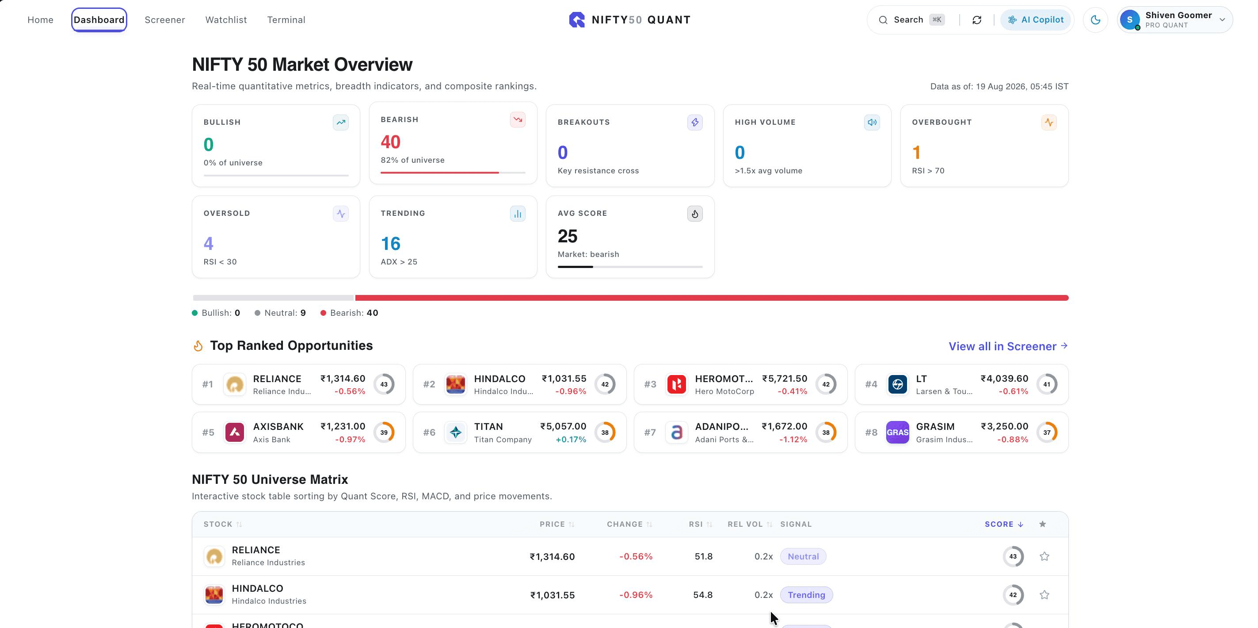Click the Breakouts lightning icon

695,122
